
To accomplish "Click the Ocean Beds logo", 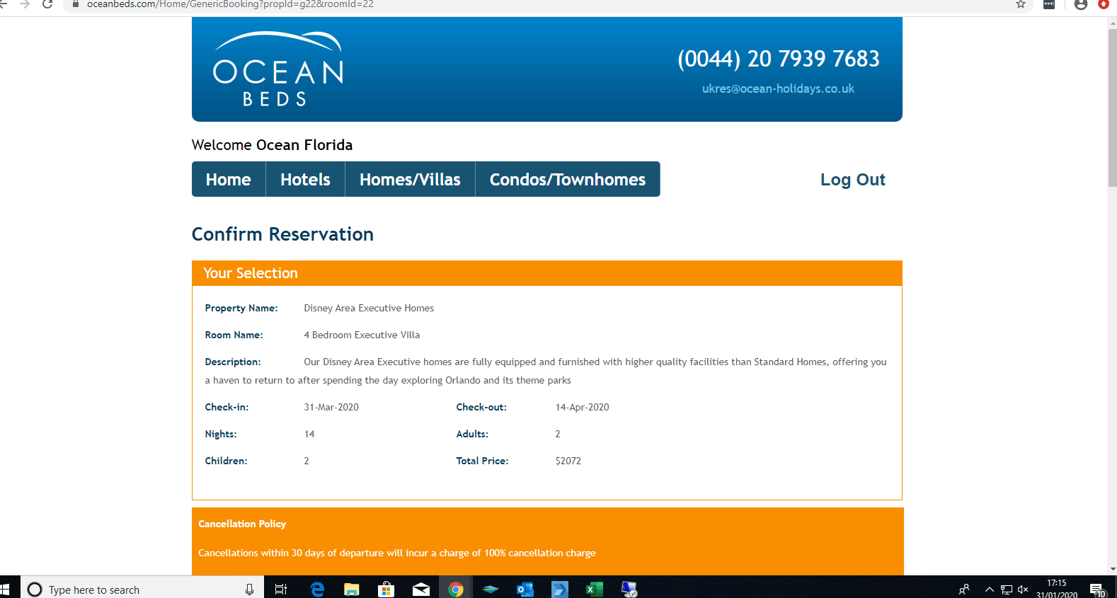I will (x=278, y=69).
